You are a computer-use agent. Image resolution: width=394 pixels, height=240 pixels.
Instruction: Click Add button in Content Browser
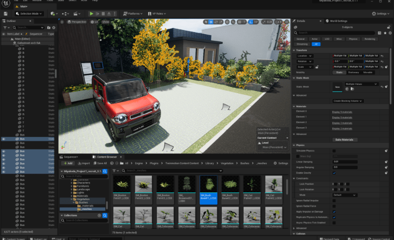click(68, 163)
